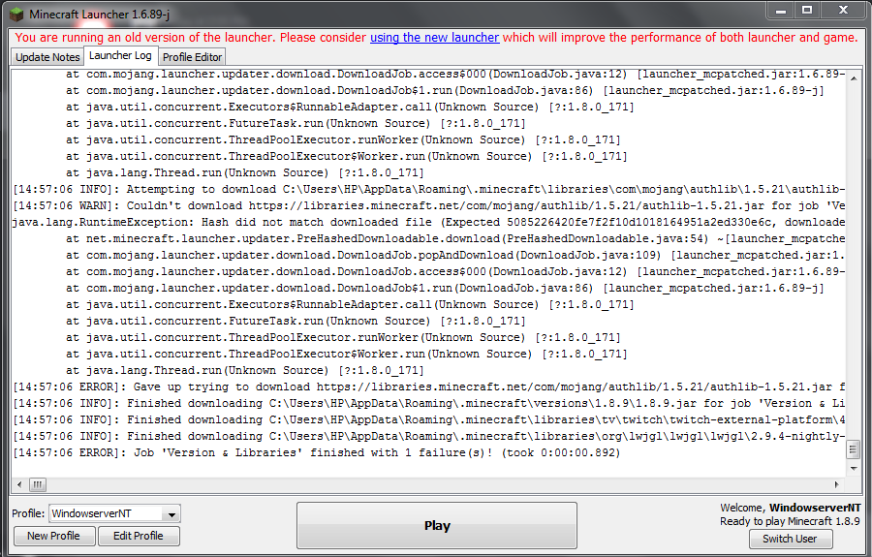This screenshot has height=557, width=872.
Task: Click the 'Attempting to download' INFO line
Action: click(429, 190)
